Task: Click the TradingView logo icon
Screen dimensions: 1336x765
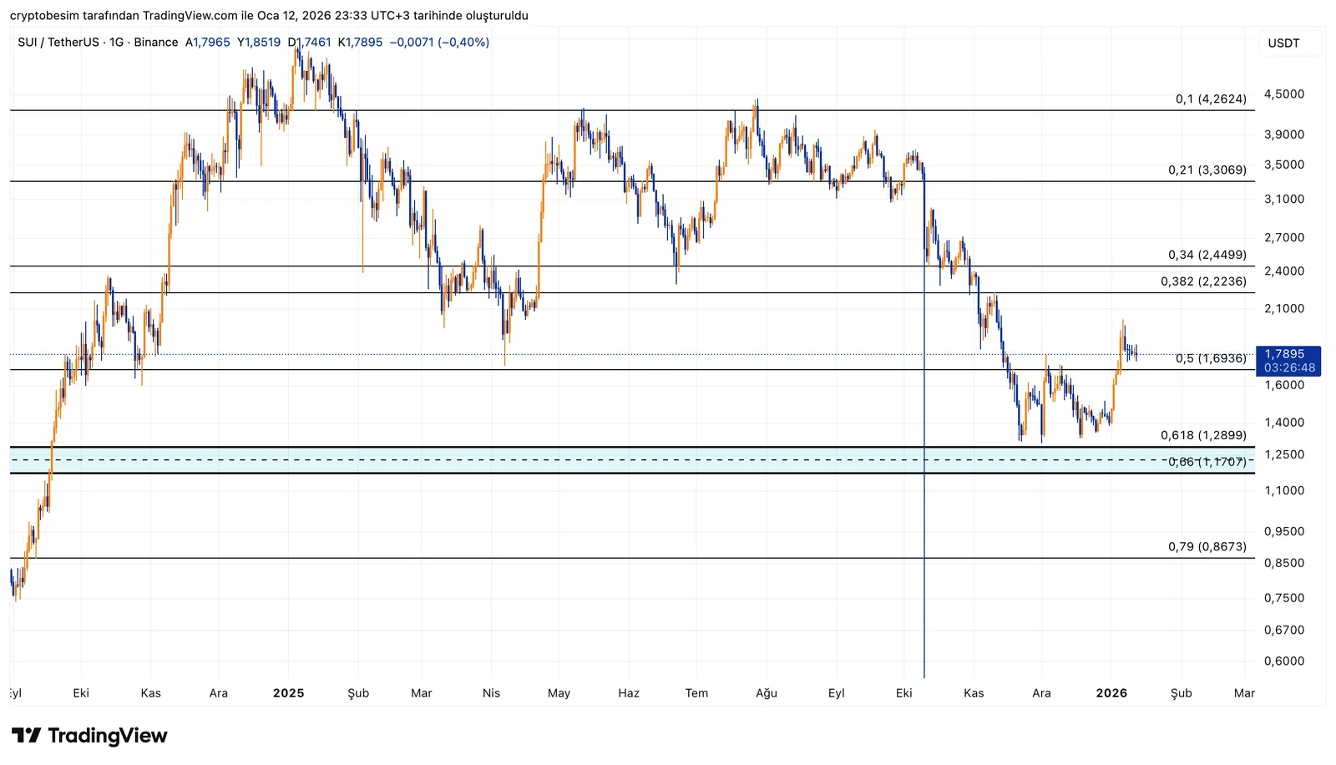Action: pos(26,736)
